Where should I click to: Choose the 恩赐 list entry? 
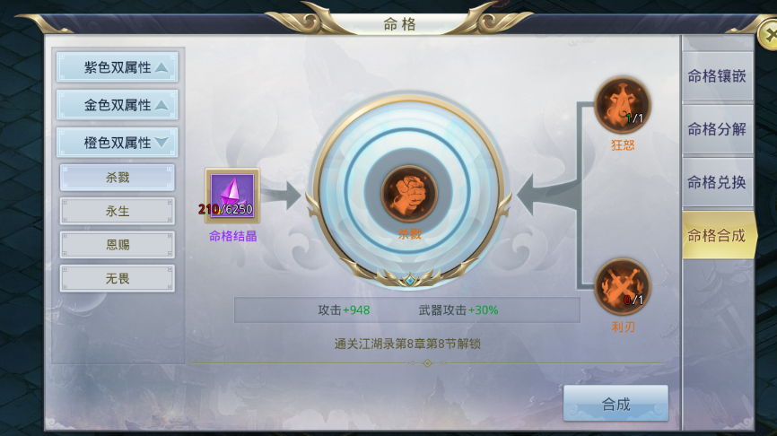click(x=118, y=245)
